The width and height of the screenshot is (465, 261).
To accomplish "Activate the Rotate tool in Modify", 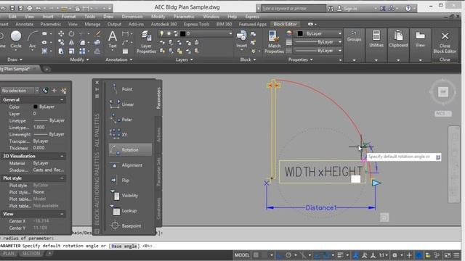I will 71,33.
